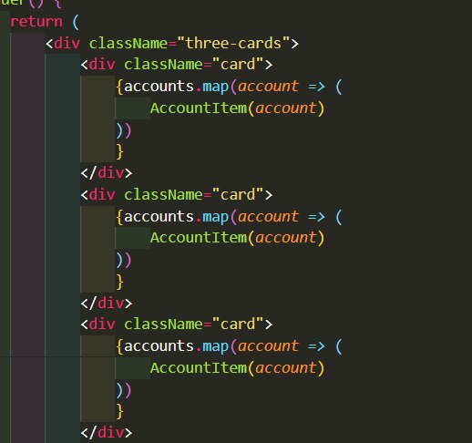Click the "card" string in the first card div
The width and height of the screenshot is (472, 443).
pos(238,64)
